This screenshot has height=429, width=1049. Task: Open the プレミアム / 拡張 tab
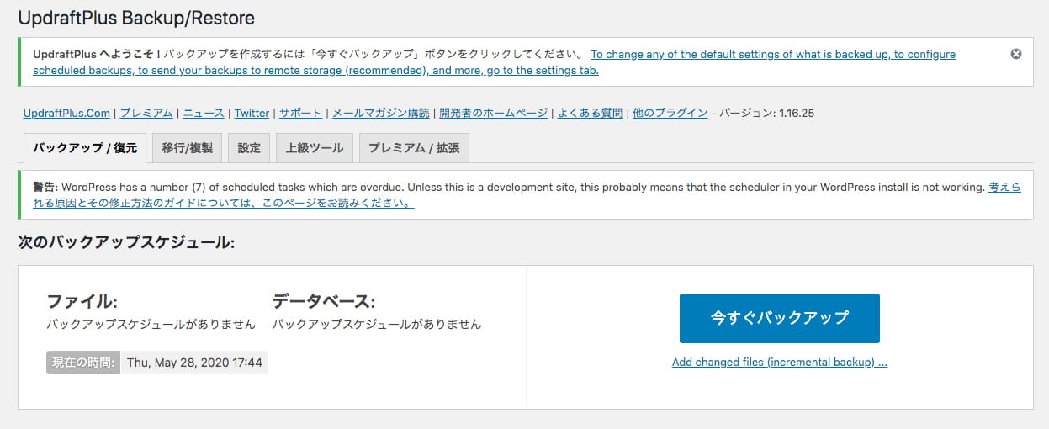414,147
